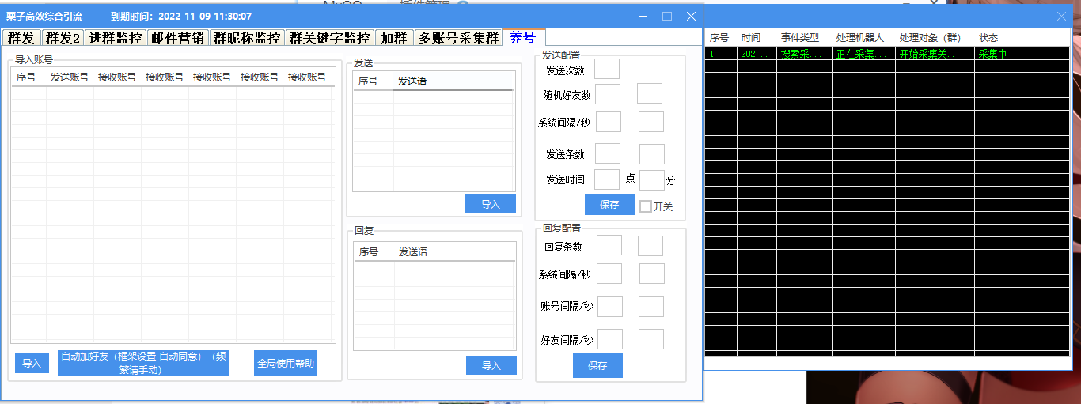Click second 发送条数 input box
This screenshot has height=404, width=1081.
[652, 154]
